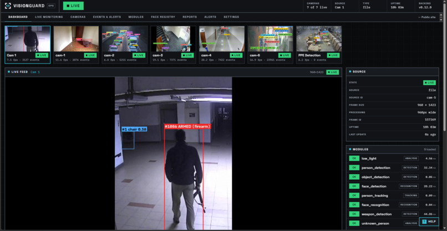
Task: Click the OK status for unknown_person module
Action: point(354,223)
